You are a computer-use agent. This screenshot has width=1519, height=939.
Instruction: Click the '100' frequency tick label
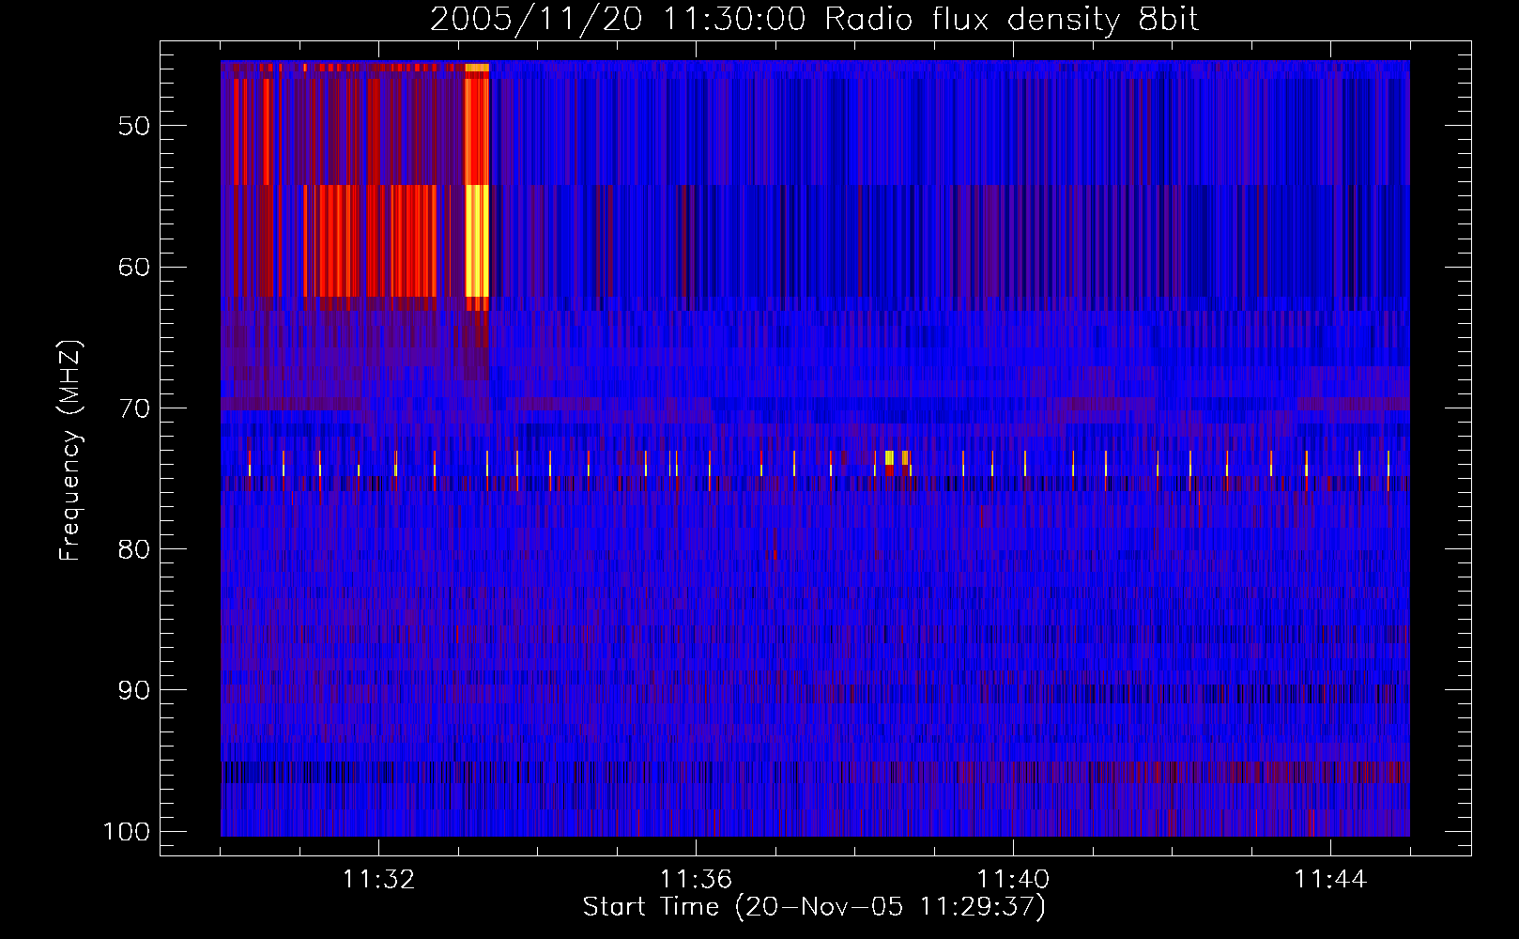point(127,832)
